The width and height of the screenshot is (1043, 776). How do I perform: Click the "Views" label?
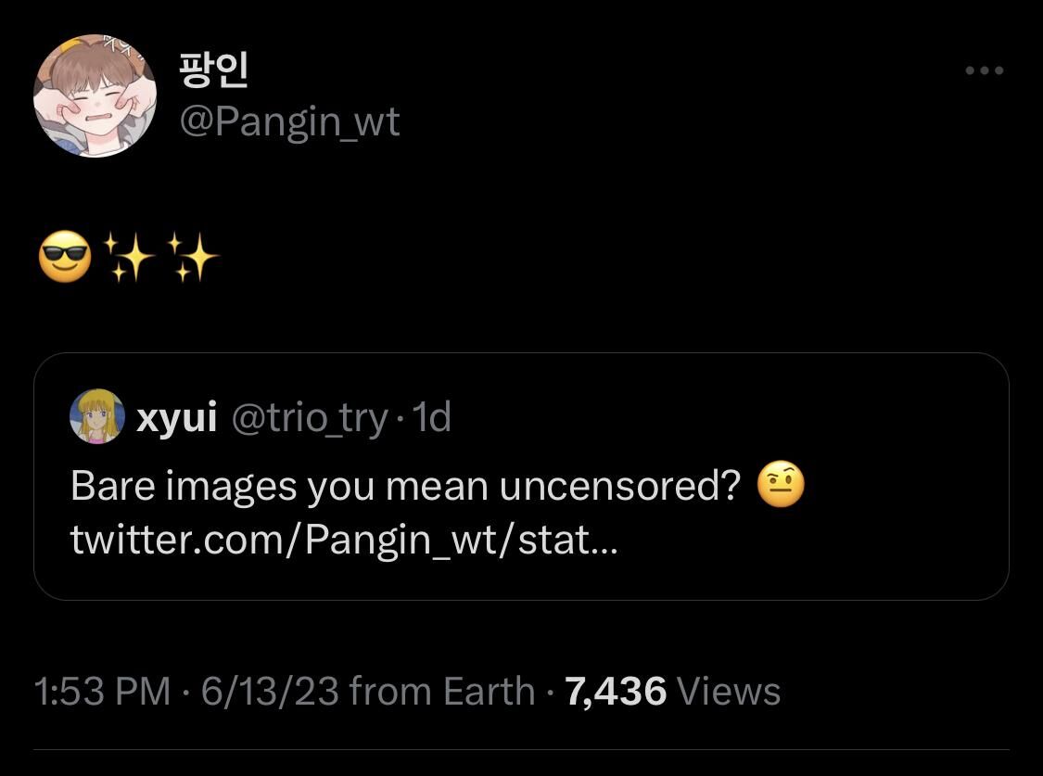(x=729, y=691)
